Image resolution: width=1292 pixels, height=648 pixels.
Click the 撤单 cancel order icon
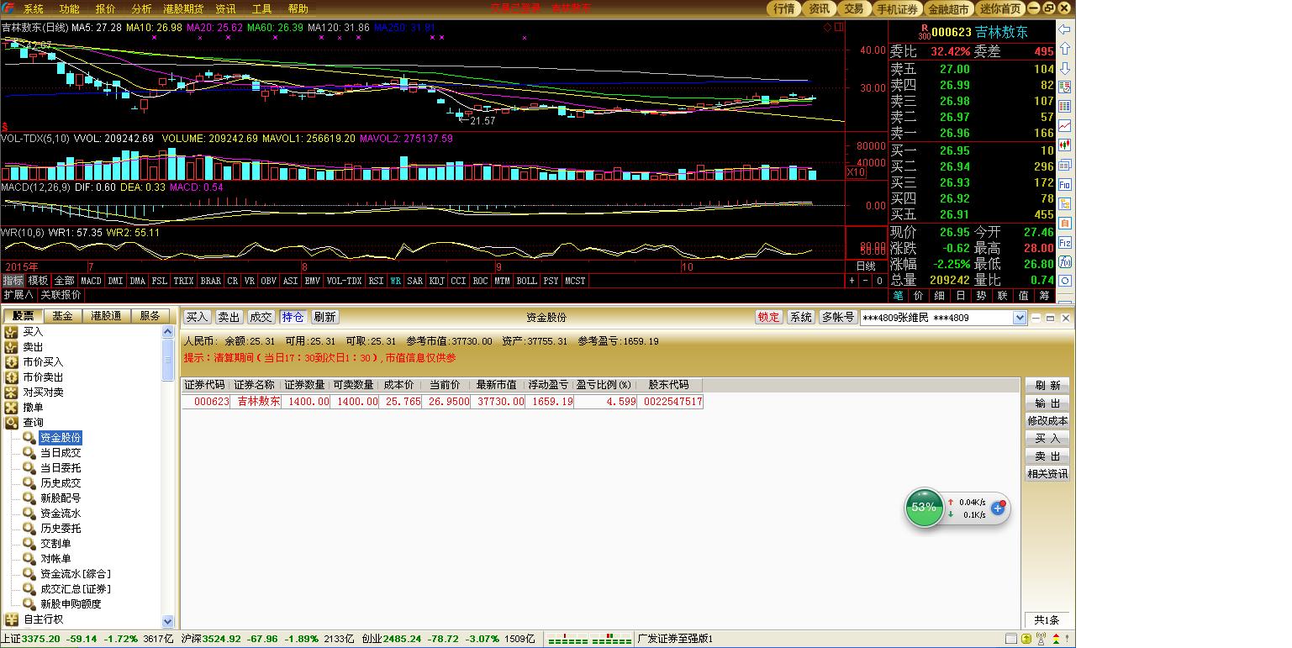11,408
